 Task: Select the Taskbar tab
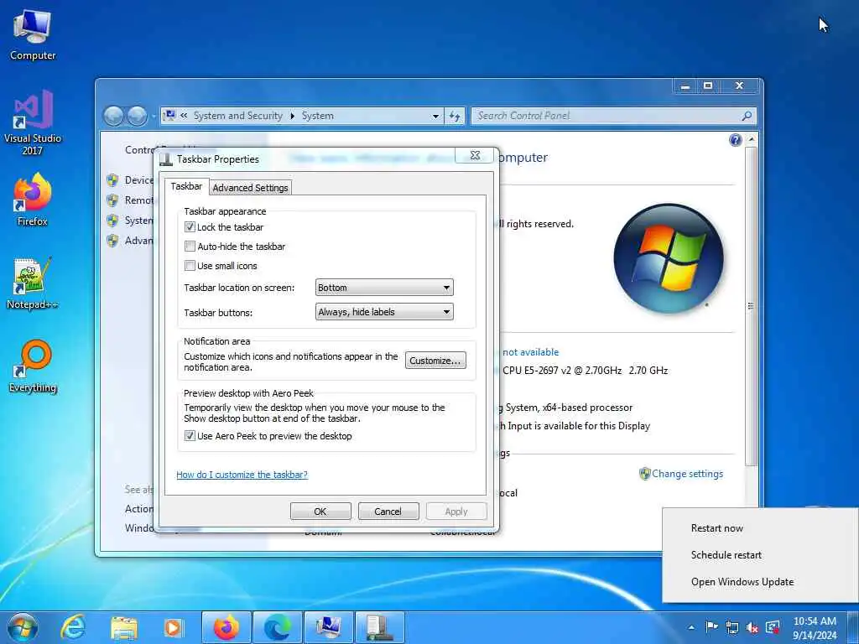click(x=186, y=186)
